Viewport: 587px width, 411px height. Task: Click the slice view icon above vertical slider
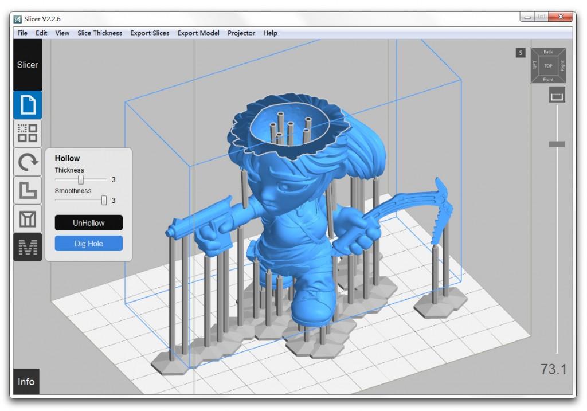pos(557,96)
